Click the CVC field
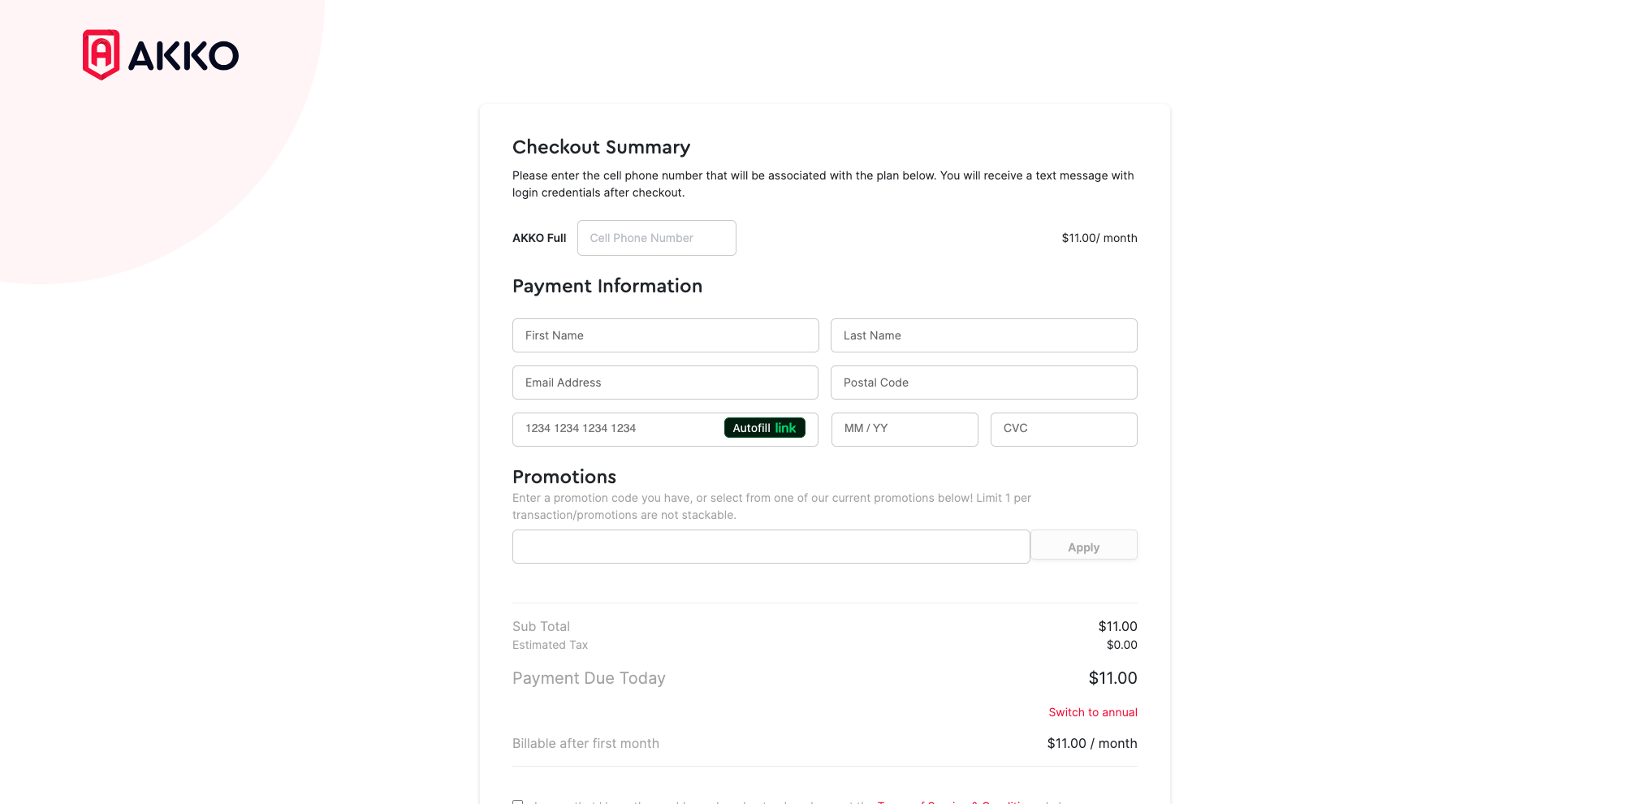The image size is (1650, 804). click(x=1063, y=429)
